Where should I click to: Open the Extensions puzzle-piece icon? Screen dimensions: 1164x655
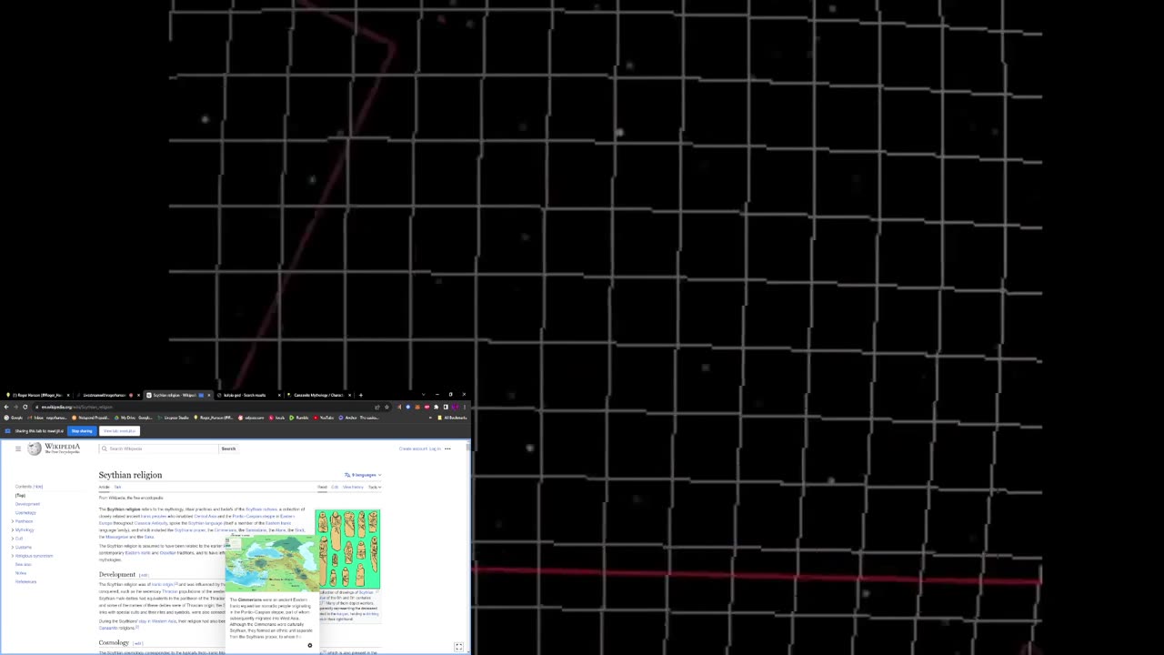(436, 407)
